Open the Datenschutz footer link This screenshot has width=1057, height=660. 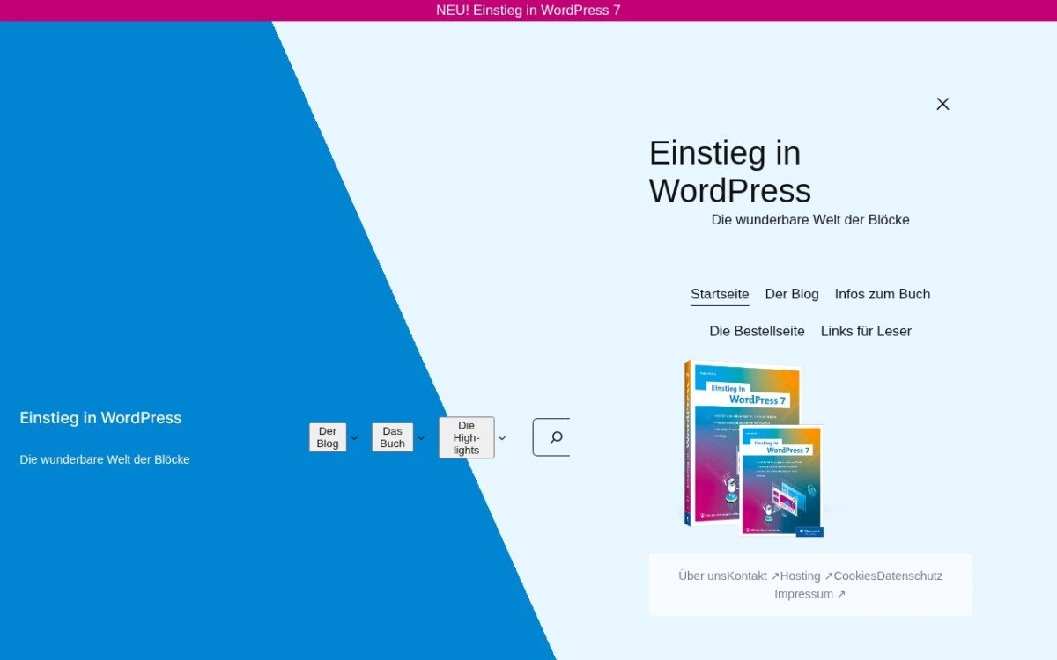910,576
